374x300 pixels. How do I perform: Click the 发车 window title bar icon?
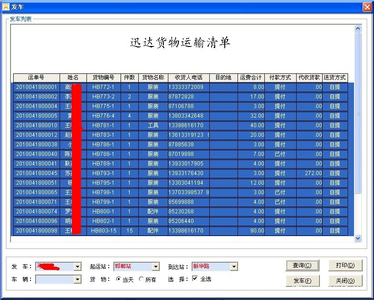pyautogui.click(x=6, y=7)
